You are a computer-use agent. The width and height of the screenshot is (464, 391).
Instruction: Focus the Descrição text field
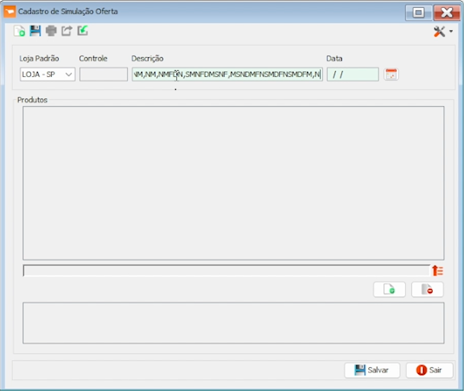pos(227,74)
